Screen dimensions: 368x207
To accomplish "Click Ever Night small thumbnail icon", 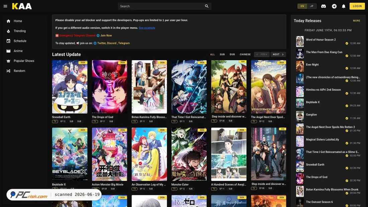I will tap(300, 67).
